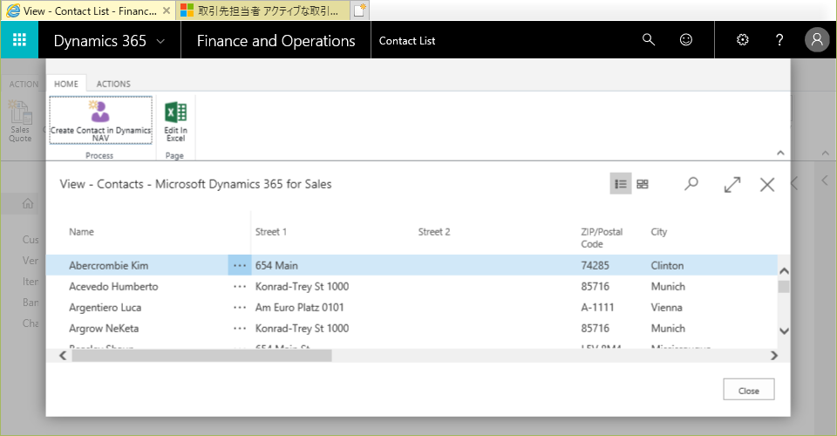Select the Abercrombie Kim contact row
Image resolution: width=837 pixels, height=436 pixels.
(x=411, y=265)
